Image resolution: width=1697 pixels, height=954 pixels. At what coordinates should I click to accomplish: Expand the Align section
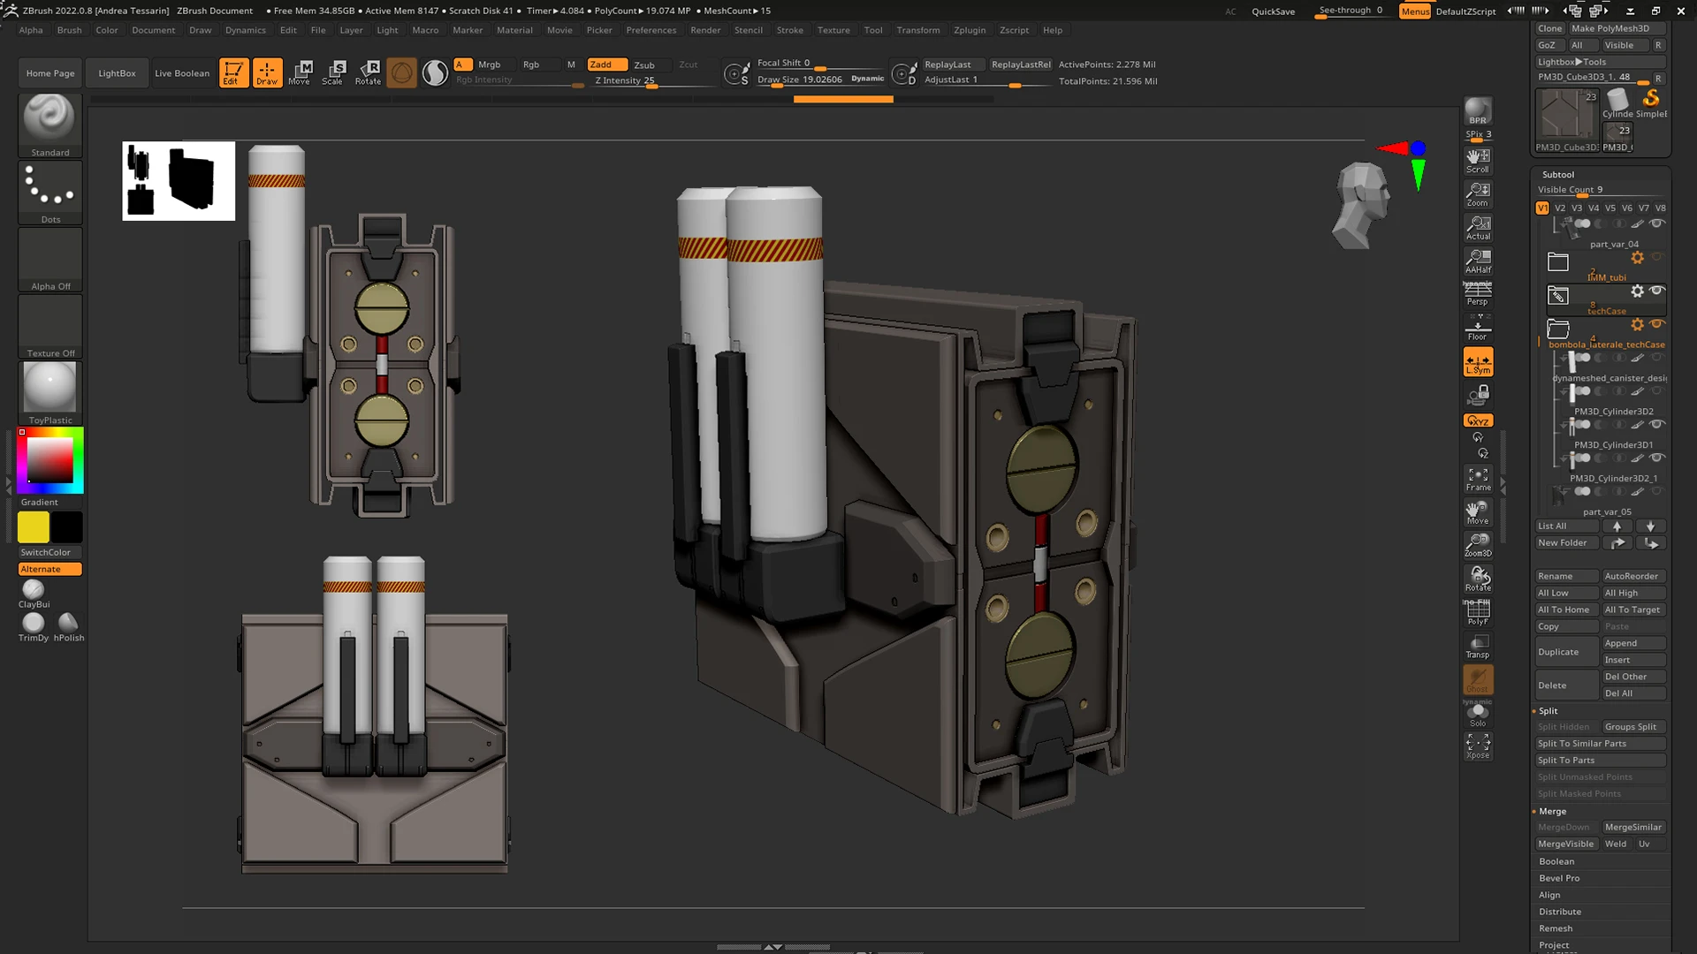pos(1549,895)
